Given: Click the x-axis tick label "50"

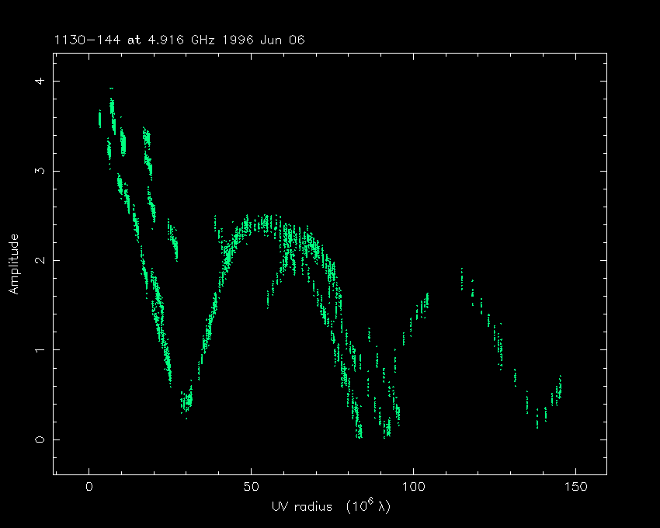Looking at the screenshot, I should point(251,487).
